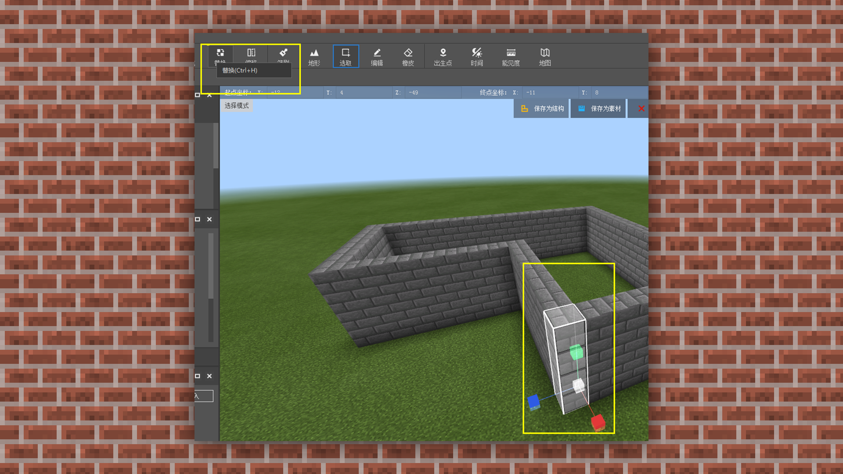Click the 替换(Ctrl+H) tooltip text
This screenshot has width=843, height=474.
(x=240, y=70)
